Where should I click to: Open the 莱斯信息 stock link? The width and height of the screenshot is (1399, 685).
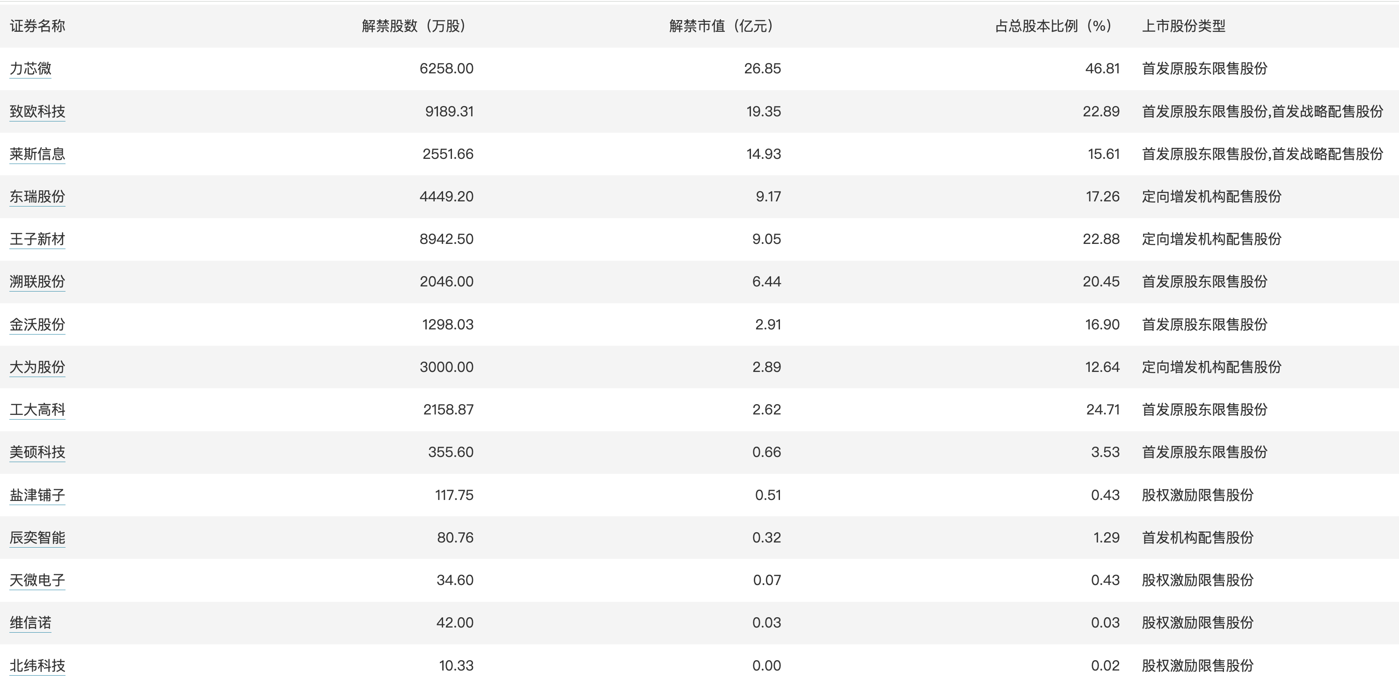[x=37, y=154]
